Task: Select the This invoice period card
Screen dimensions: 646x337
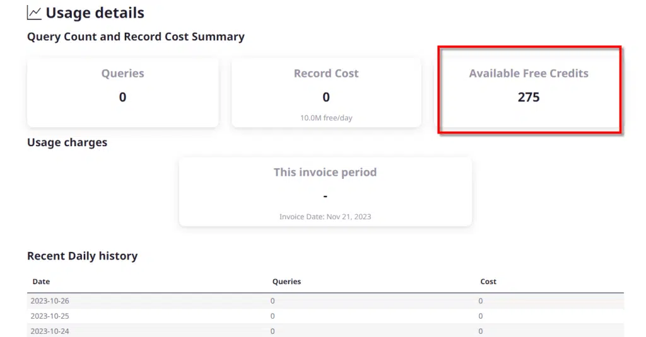Action: [325, 191]
